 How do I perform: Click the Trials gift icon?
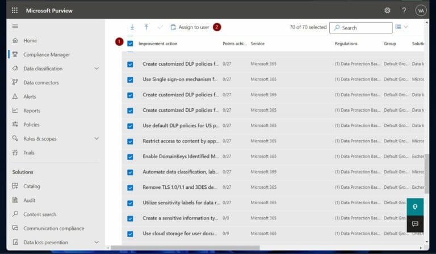[x=15, y=153]
